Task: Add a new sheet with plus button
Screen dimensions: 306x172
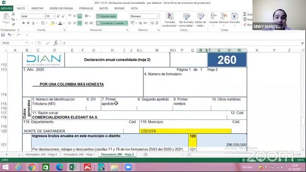Action: [145, 154]
